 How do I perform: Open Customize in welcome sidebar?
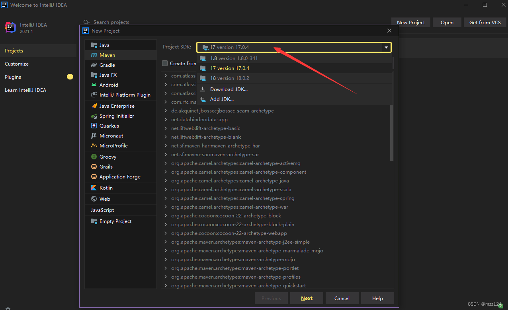38,64
